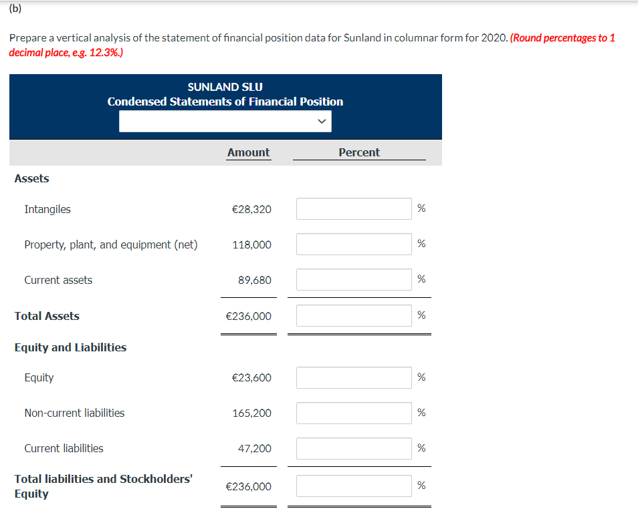The image size is (638, 521).
Task: Click the Total Assets row label
Action: pos(47,316)
